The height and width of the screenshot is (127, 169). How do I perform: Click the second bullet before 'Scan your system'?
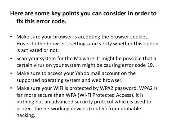[x=11, y=58]
